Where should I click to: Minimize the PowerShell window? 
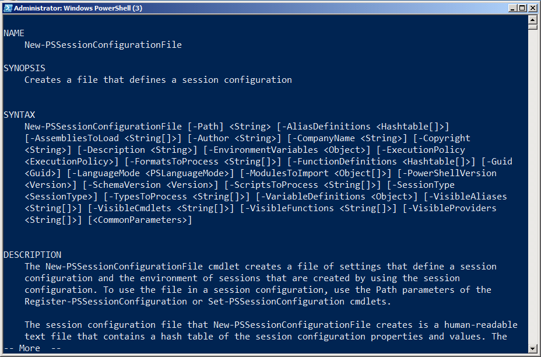click(512, 8)
